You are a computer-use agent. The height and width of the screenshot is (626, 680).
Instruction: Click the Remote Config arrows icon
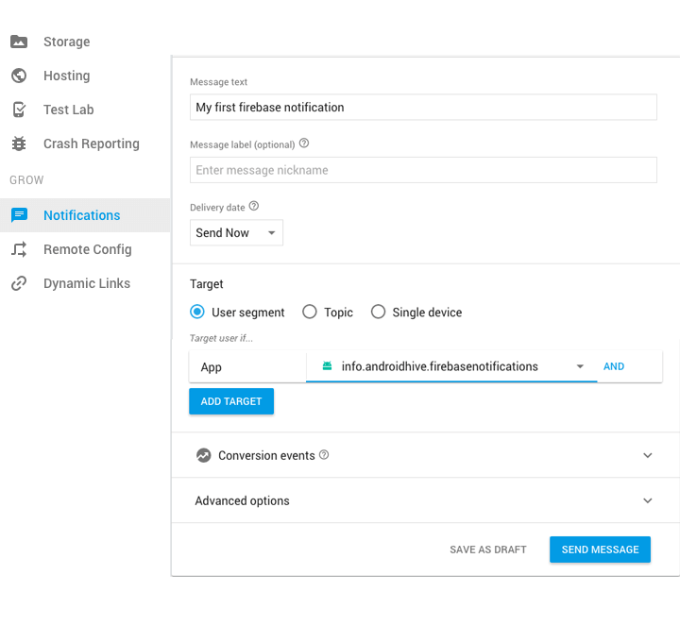pyautogui.click(x=19, y=249)
